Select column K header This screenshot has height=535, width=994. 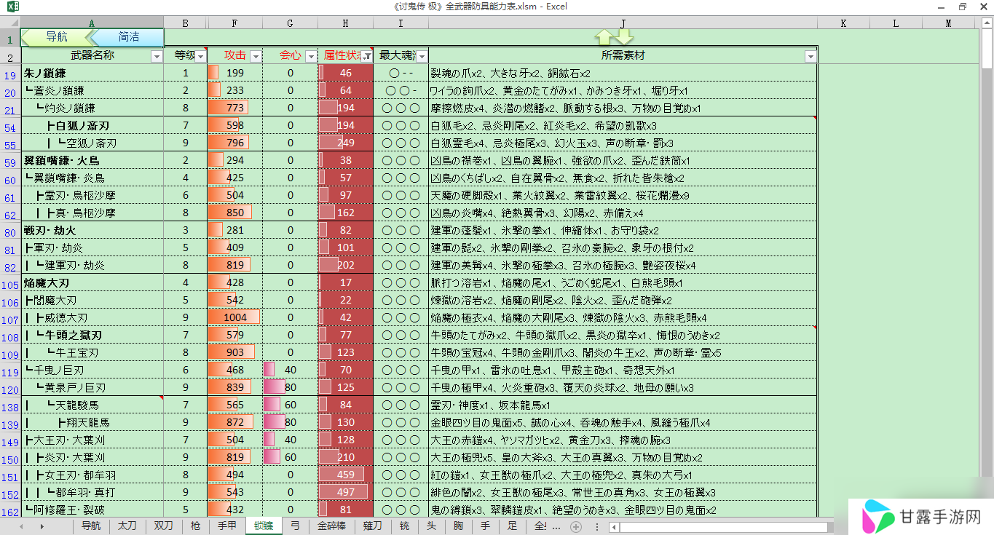tap(843, 23)
